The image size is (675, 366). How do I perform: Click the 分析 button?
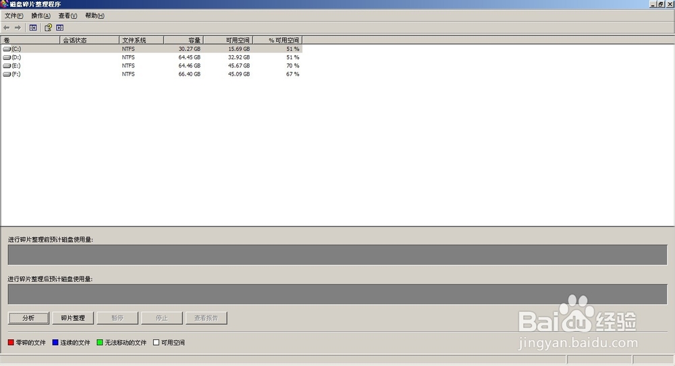click(28, 318)
